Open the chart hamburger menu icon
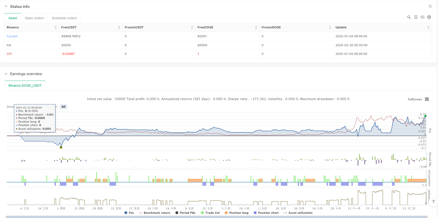 click(x=427, y=99)
